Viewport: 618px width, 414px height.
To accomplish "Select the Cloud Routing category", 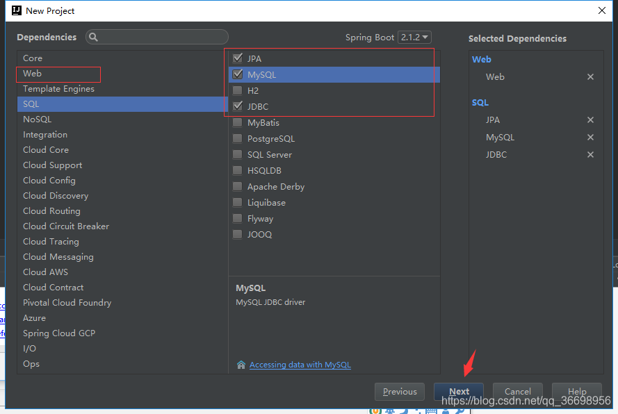I will tap(122, 211).
